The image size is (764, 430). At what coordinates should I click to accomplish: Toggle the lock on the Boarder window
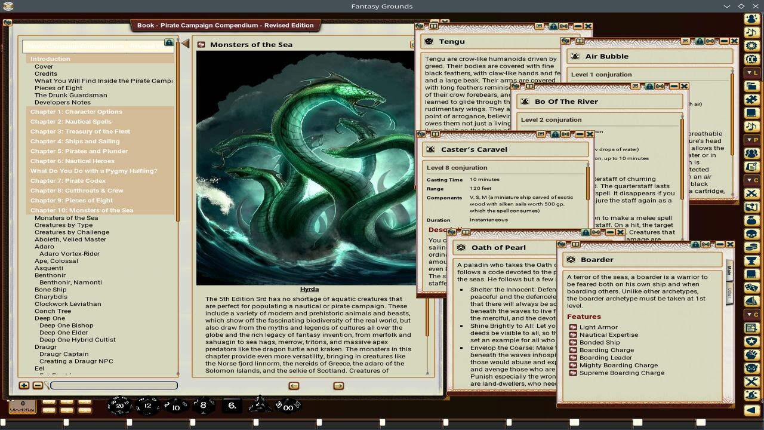pos(696,244)
